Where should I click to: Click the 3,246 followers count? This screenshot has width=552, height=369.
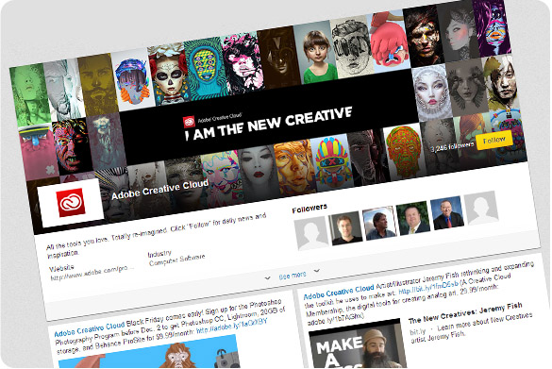pyautogui.click(x=452, y=147)
